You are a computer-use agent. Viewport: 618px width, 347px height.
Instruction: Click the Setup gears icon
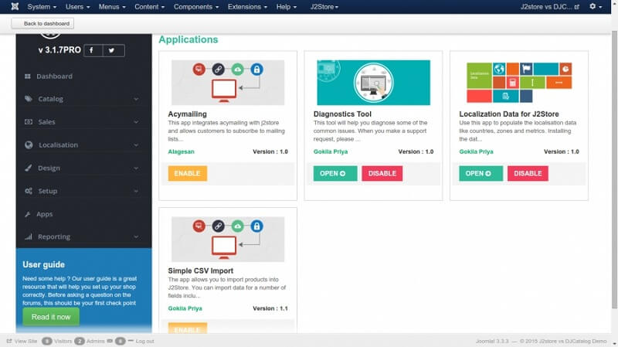pos(29,191)
